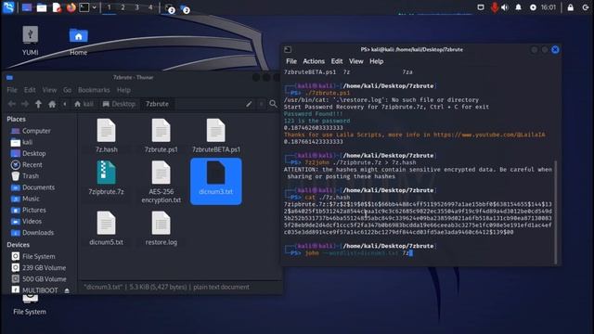Click the lock screen panel icon
Screen dimensions: 594x334
tap(570, 7)
